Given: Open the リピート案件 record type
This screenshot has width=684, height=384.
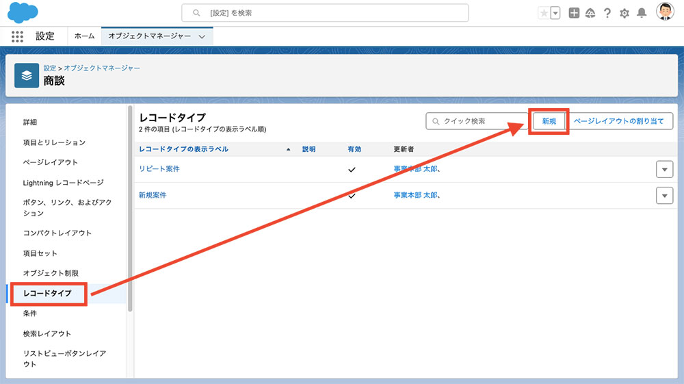Looking at the screenshot, I should point(159,169).
